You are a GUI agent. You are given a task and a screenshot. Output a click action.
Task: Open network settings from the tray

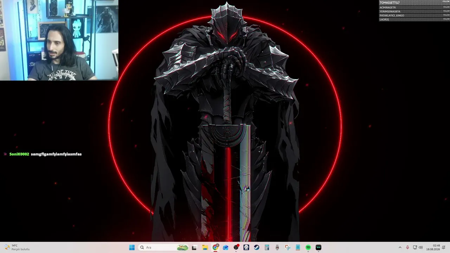coord(415,247)
